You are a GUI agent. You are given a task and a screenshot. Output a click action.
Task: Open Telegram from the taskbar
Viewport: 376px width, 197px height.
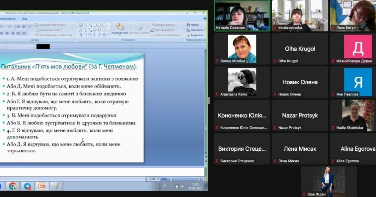(27, 186)
